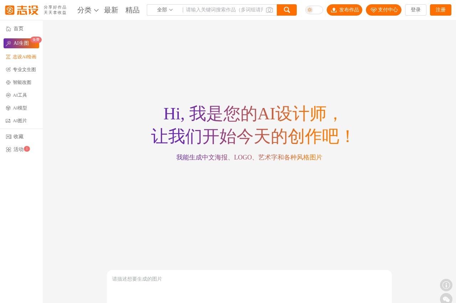Open the AI模型 section

coord(20,108)
